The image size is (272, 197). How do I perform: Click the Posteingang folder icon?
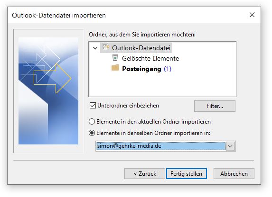tap(115, 68)
